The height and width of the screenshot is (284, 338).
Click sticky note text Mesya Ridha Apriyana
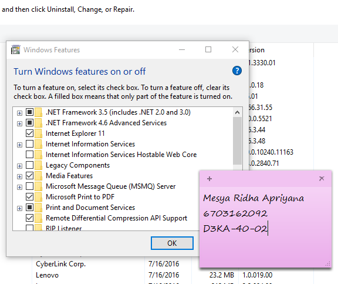pos(253,198)
